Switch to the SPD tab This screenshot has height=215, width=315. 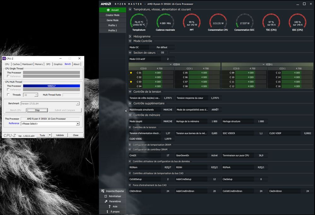[x=48, y=64]
